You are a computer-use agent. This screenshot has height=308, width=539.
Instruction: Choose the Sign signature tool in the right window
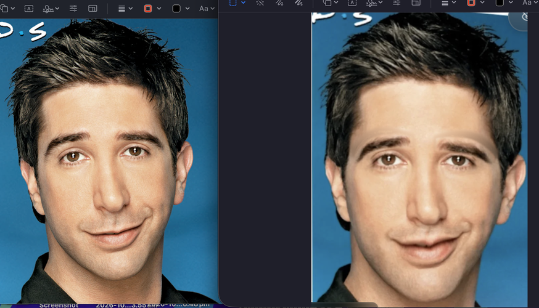pos(371,2)
